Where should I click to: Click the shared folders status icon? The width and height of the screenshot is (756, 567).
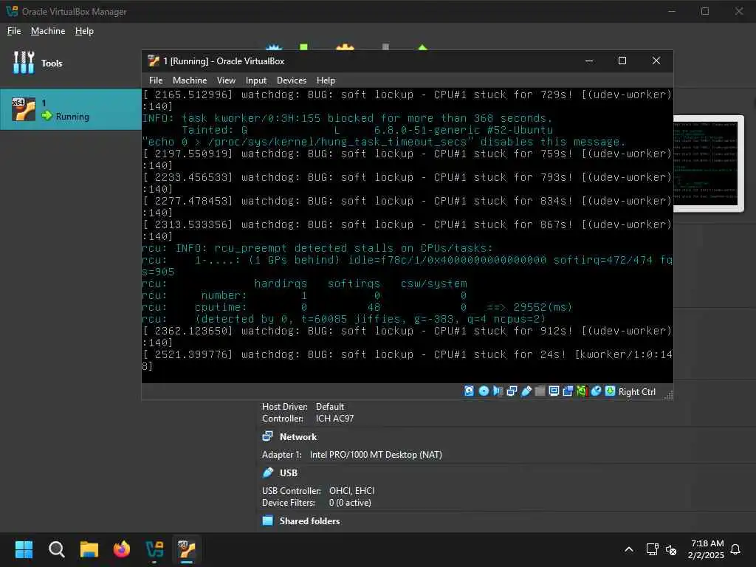click(x=540, y=391)
